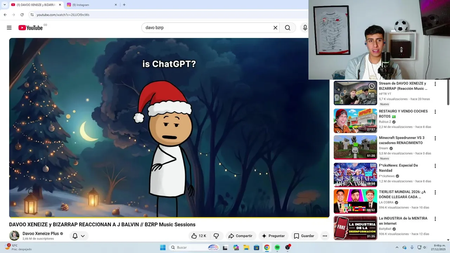
Task: Open options for 'TIERLIST MUNDIAL 2026' video
Action: pyautogui.click(x=435, y=193)
